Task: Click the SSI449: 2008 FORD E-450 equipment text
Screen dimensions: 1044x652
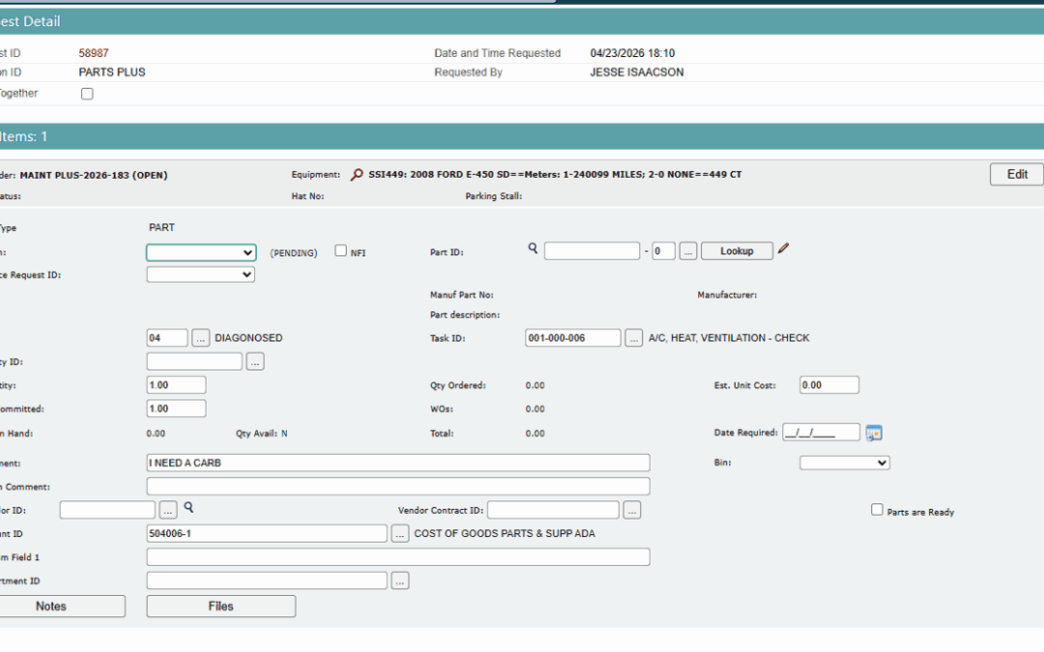Action: click(555, 174)
